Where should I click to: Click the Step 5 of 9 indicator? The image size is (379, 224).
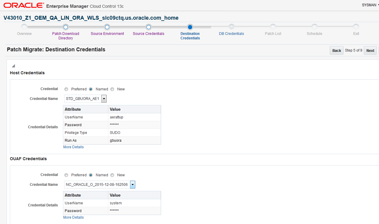(x=354, y=50)
